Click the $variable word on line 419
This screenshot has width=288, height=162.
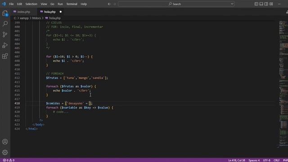pos(69,108)
